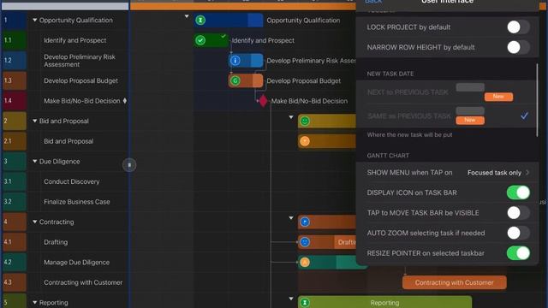548x308 pixels.
Task: Click the green smiley icon on Bid and Proposal summary bar
Action: tap(305, 121)
